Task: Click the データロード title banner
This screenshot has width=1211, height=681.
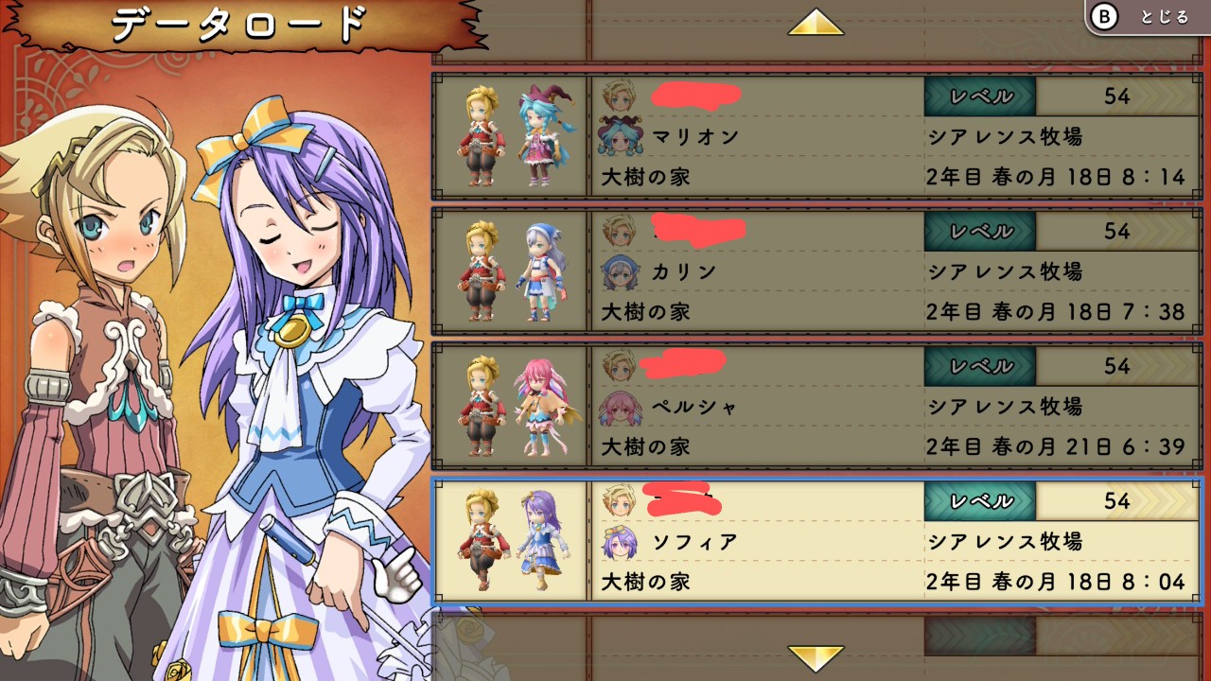Action: tap(241, 26)
